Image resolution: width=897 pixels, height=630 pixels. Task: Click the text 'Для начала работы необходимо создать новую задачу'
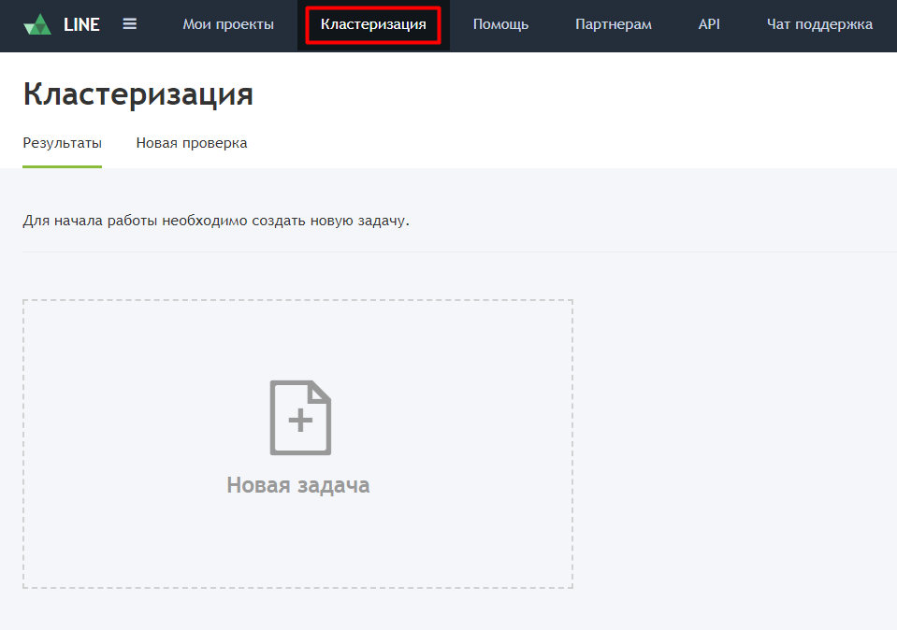(x=216, y=222)
